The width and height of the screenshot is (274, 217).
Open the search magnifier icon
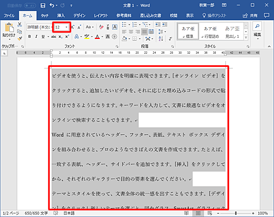pyautogui.click(x=258, y=26)
